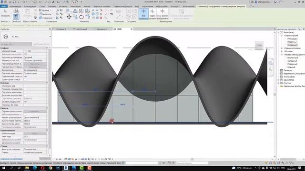This screenshot has width=305, height=171.
Task: Choose the One Segment placement option
Action: (152, 14)
